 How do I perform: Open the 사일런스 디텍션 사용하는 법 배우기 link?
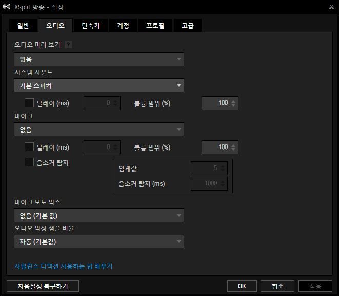pos(64,266)
